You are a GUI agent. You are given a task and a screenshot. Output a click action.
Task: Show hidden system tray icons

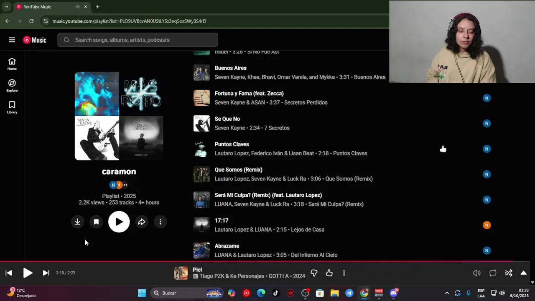pyautogui.click(x=447, y=293)
